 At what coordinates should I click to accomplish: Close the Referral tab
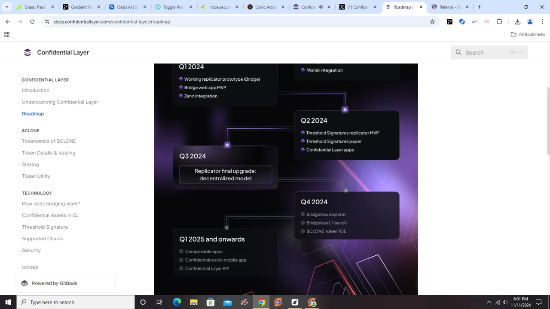467,7
